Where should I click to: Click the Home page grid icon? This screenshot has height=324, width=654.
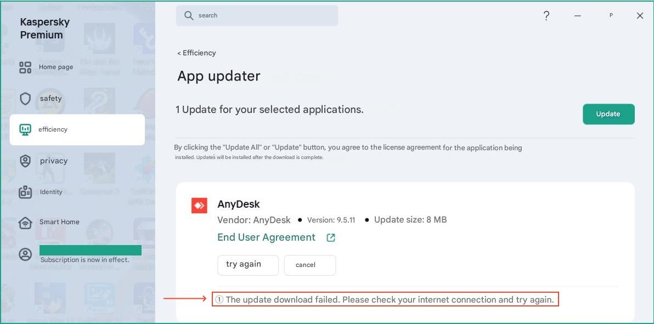(x=25, y=67)
